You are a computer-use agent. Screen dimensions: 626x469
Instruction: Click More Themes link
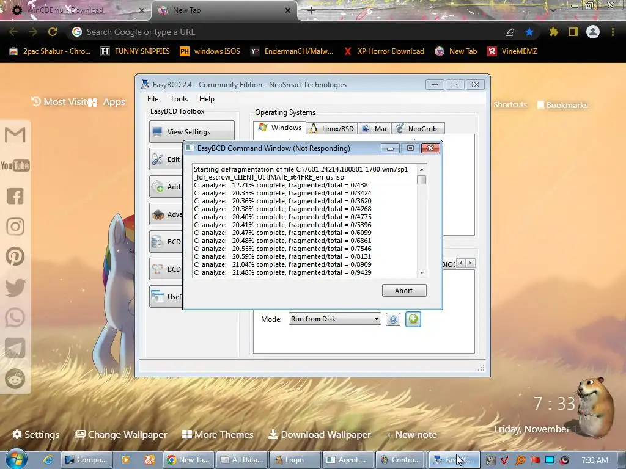click(218, 434)
